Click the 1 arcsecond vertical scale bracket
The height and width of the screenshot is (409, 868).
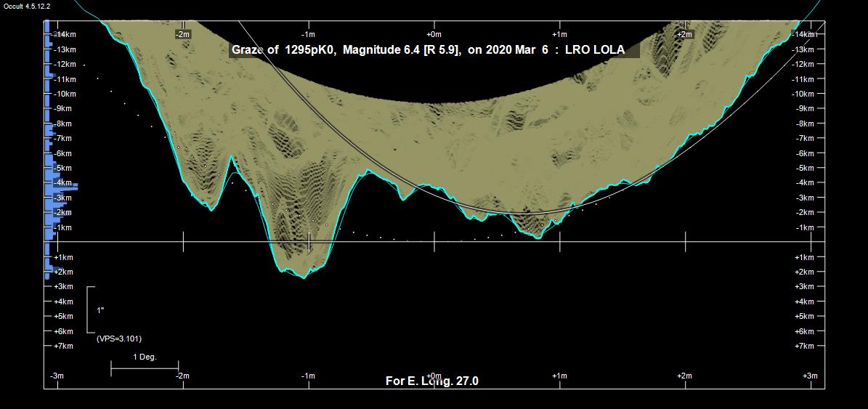(90, 310)
